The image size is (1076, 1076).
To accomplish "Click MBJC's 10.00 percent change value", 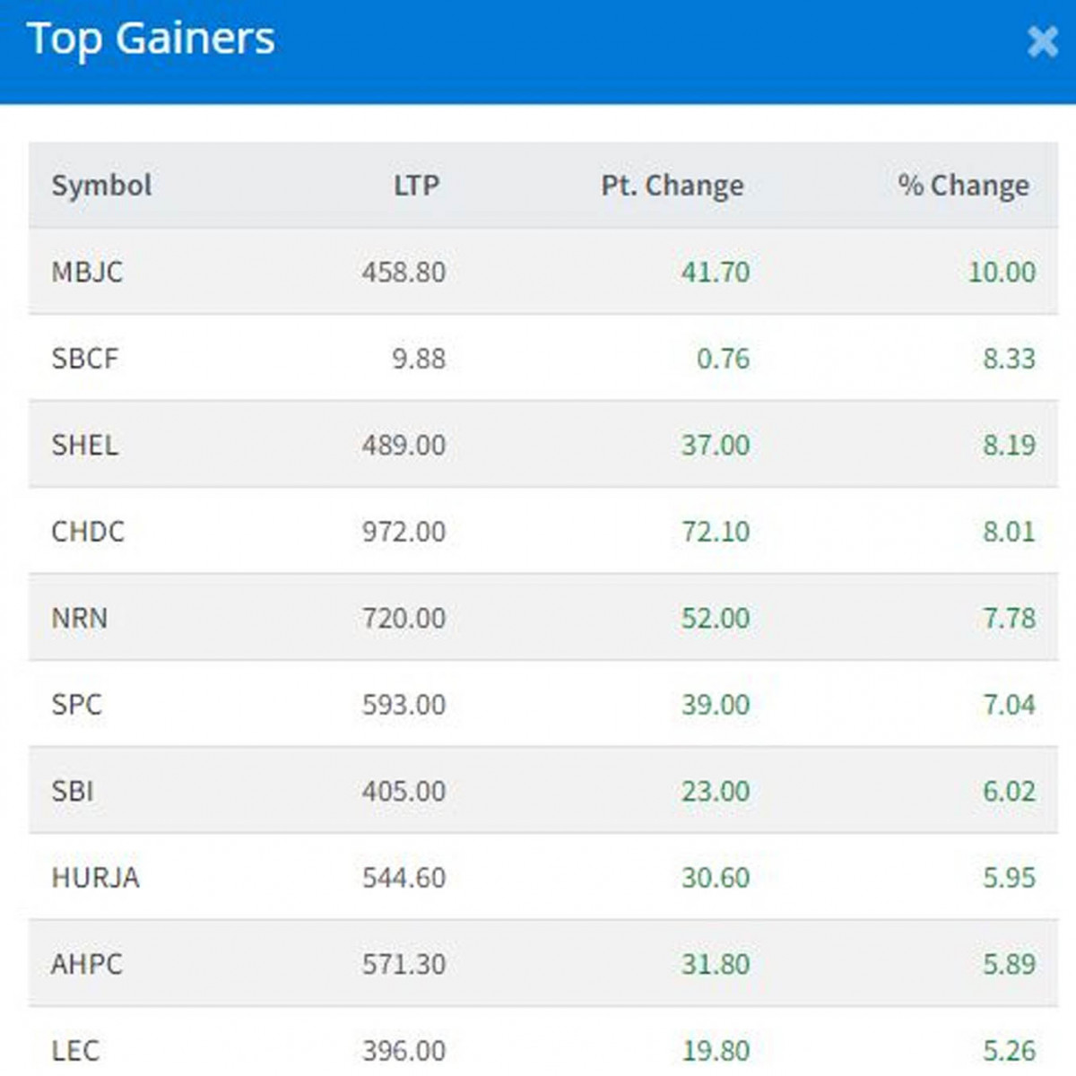I will (1002, 272).
